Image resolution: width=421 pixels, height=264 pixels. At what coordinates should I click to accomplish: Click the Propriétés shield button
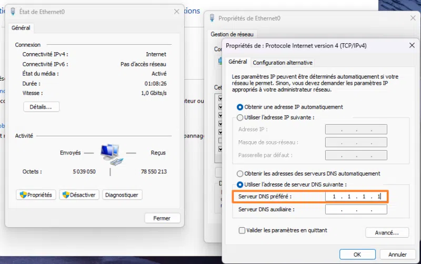click(x=36, y=195)
